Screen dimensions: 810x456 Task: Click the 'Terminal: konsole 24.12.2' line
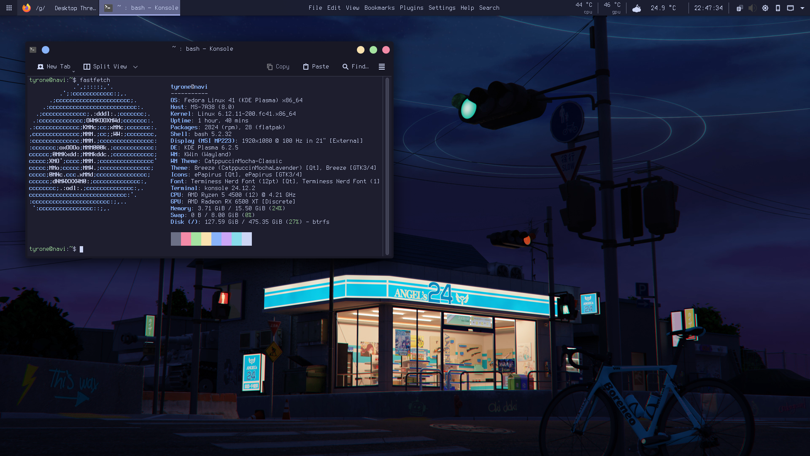click(x=213, y=188)
